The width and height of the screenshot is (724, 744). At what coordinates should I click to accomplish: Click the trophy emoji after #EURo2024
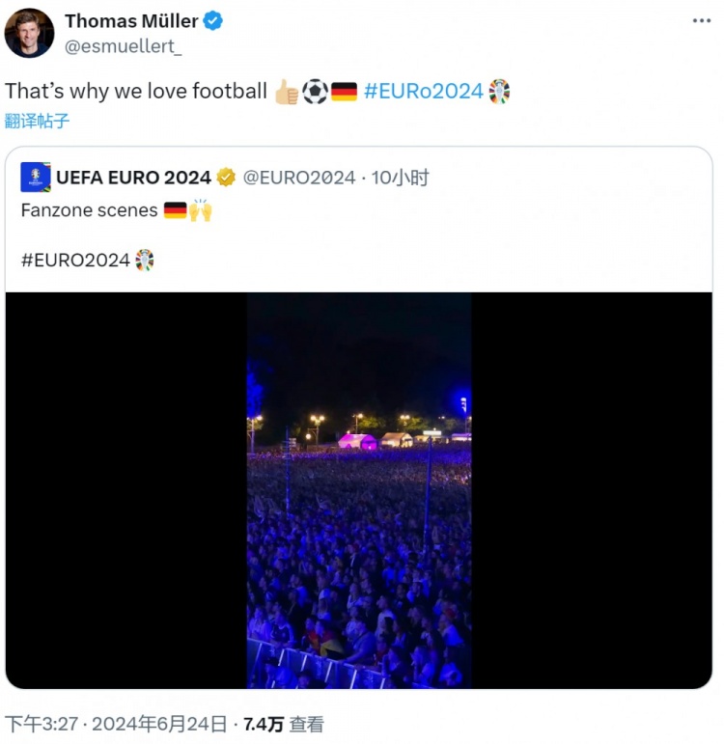tap(499, 91)
